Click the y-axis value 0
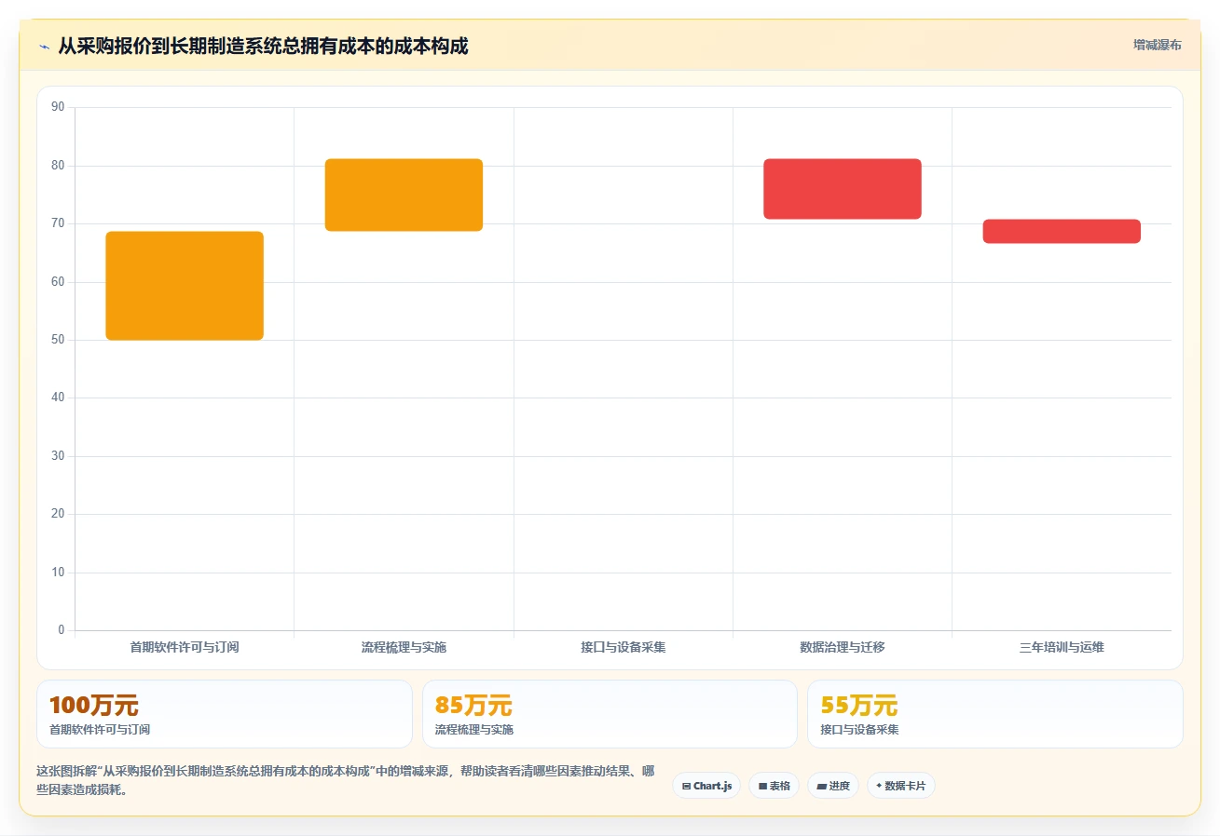This screenshot has width=1220, height=836. [62, 630]
